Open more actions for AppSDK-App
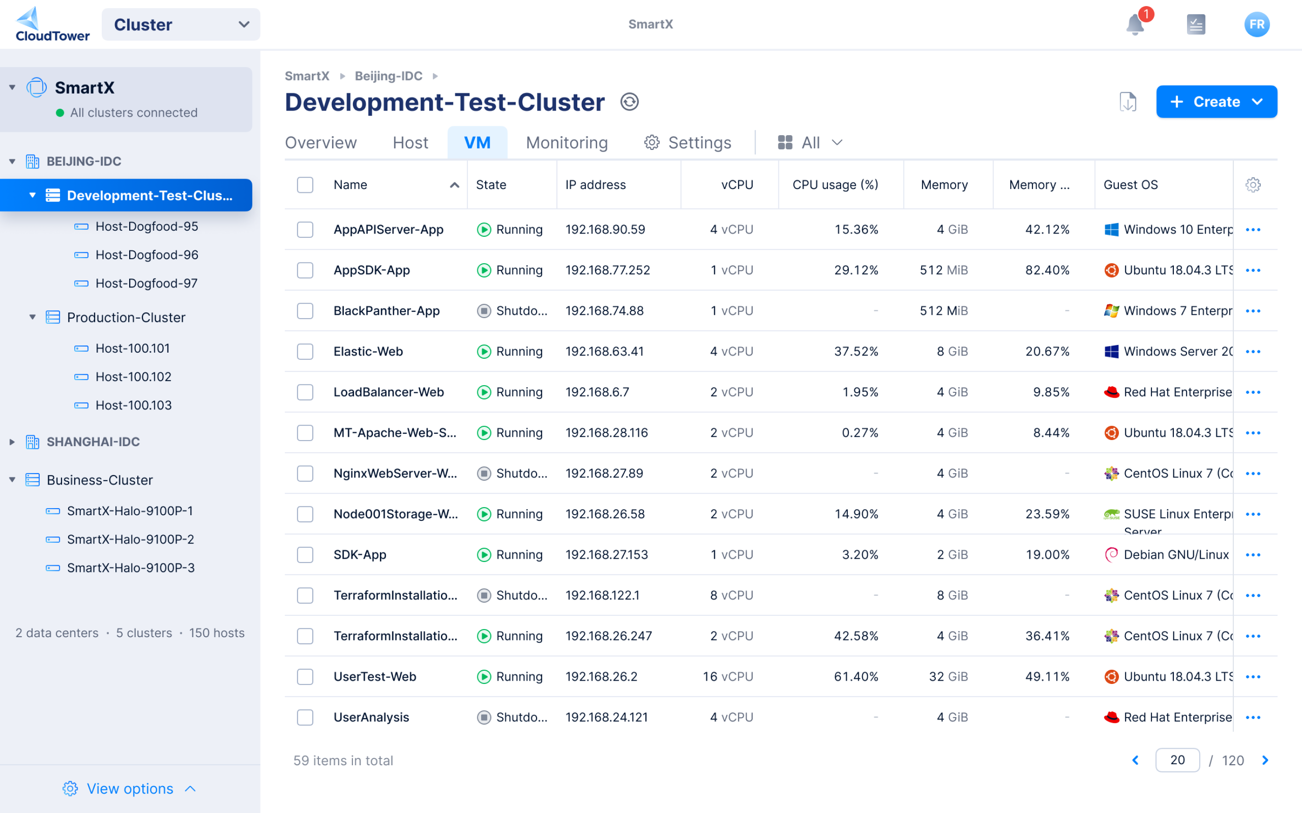 [1253, 270]
